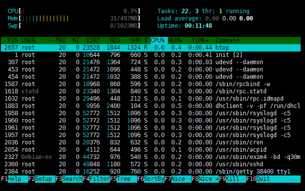The height and width of the screenshot is (191, 305).
Task: Click F8 Nice + to lower priority
Action: coord(205,179)
